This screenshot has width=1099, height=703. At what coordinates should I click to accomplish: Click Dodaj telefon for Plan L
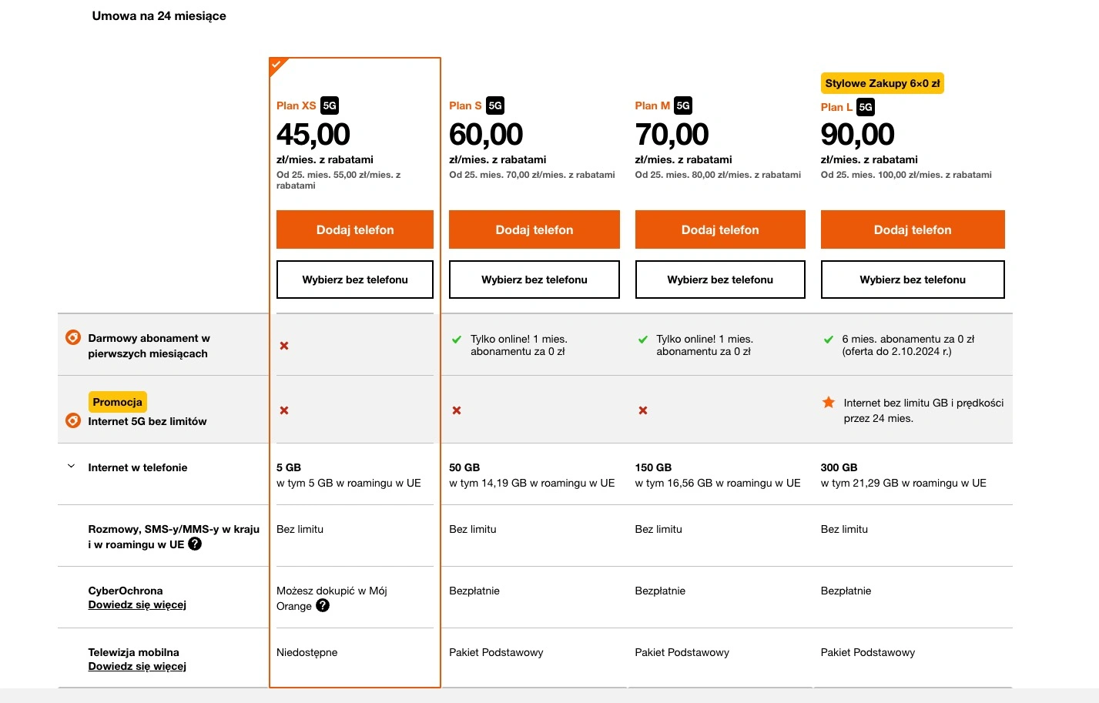[913, 229]
